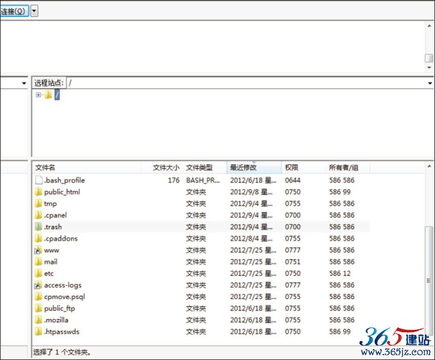
Task: Click permission 0644 of .bash_profile
Action: 292,180
